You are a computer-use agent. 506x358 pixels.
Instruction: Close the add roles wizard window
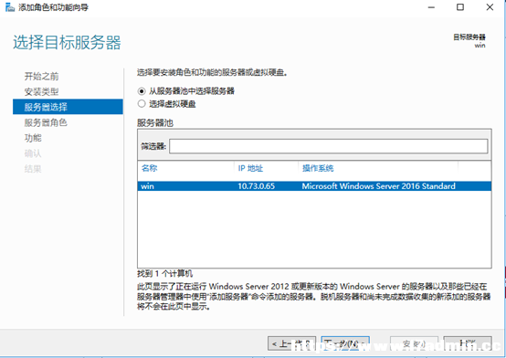(490, 7)
